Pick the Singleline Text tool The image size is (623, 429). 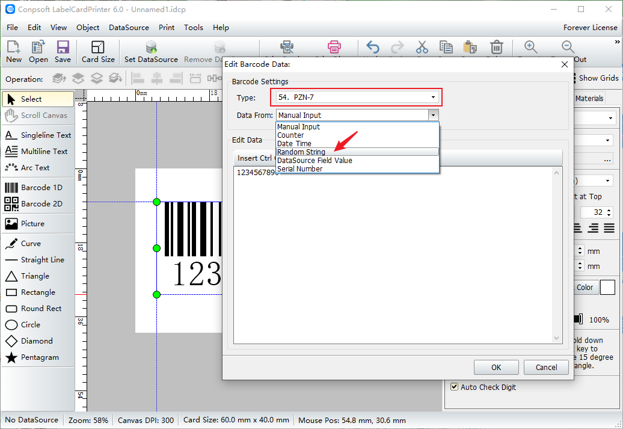click(x=38, y=135)
